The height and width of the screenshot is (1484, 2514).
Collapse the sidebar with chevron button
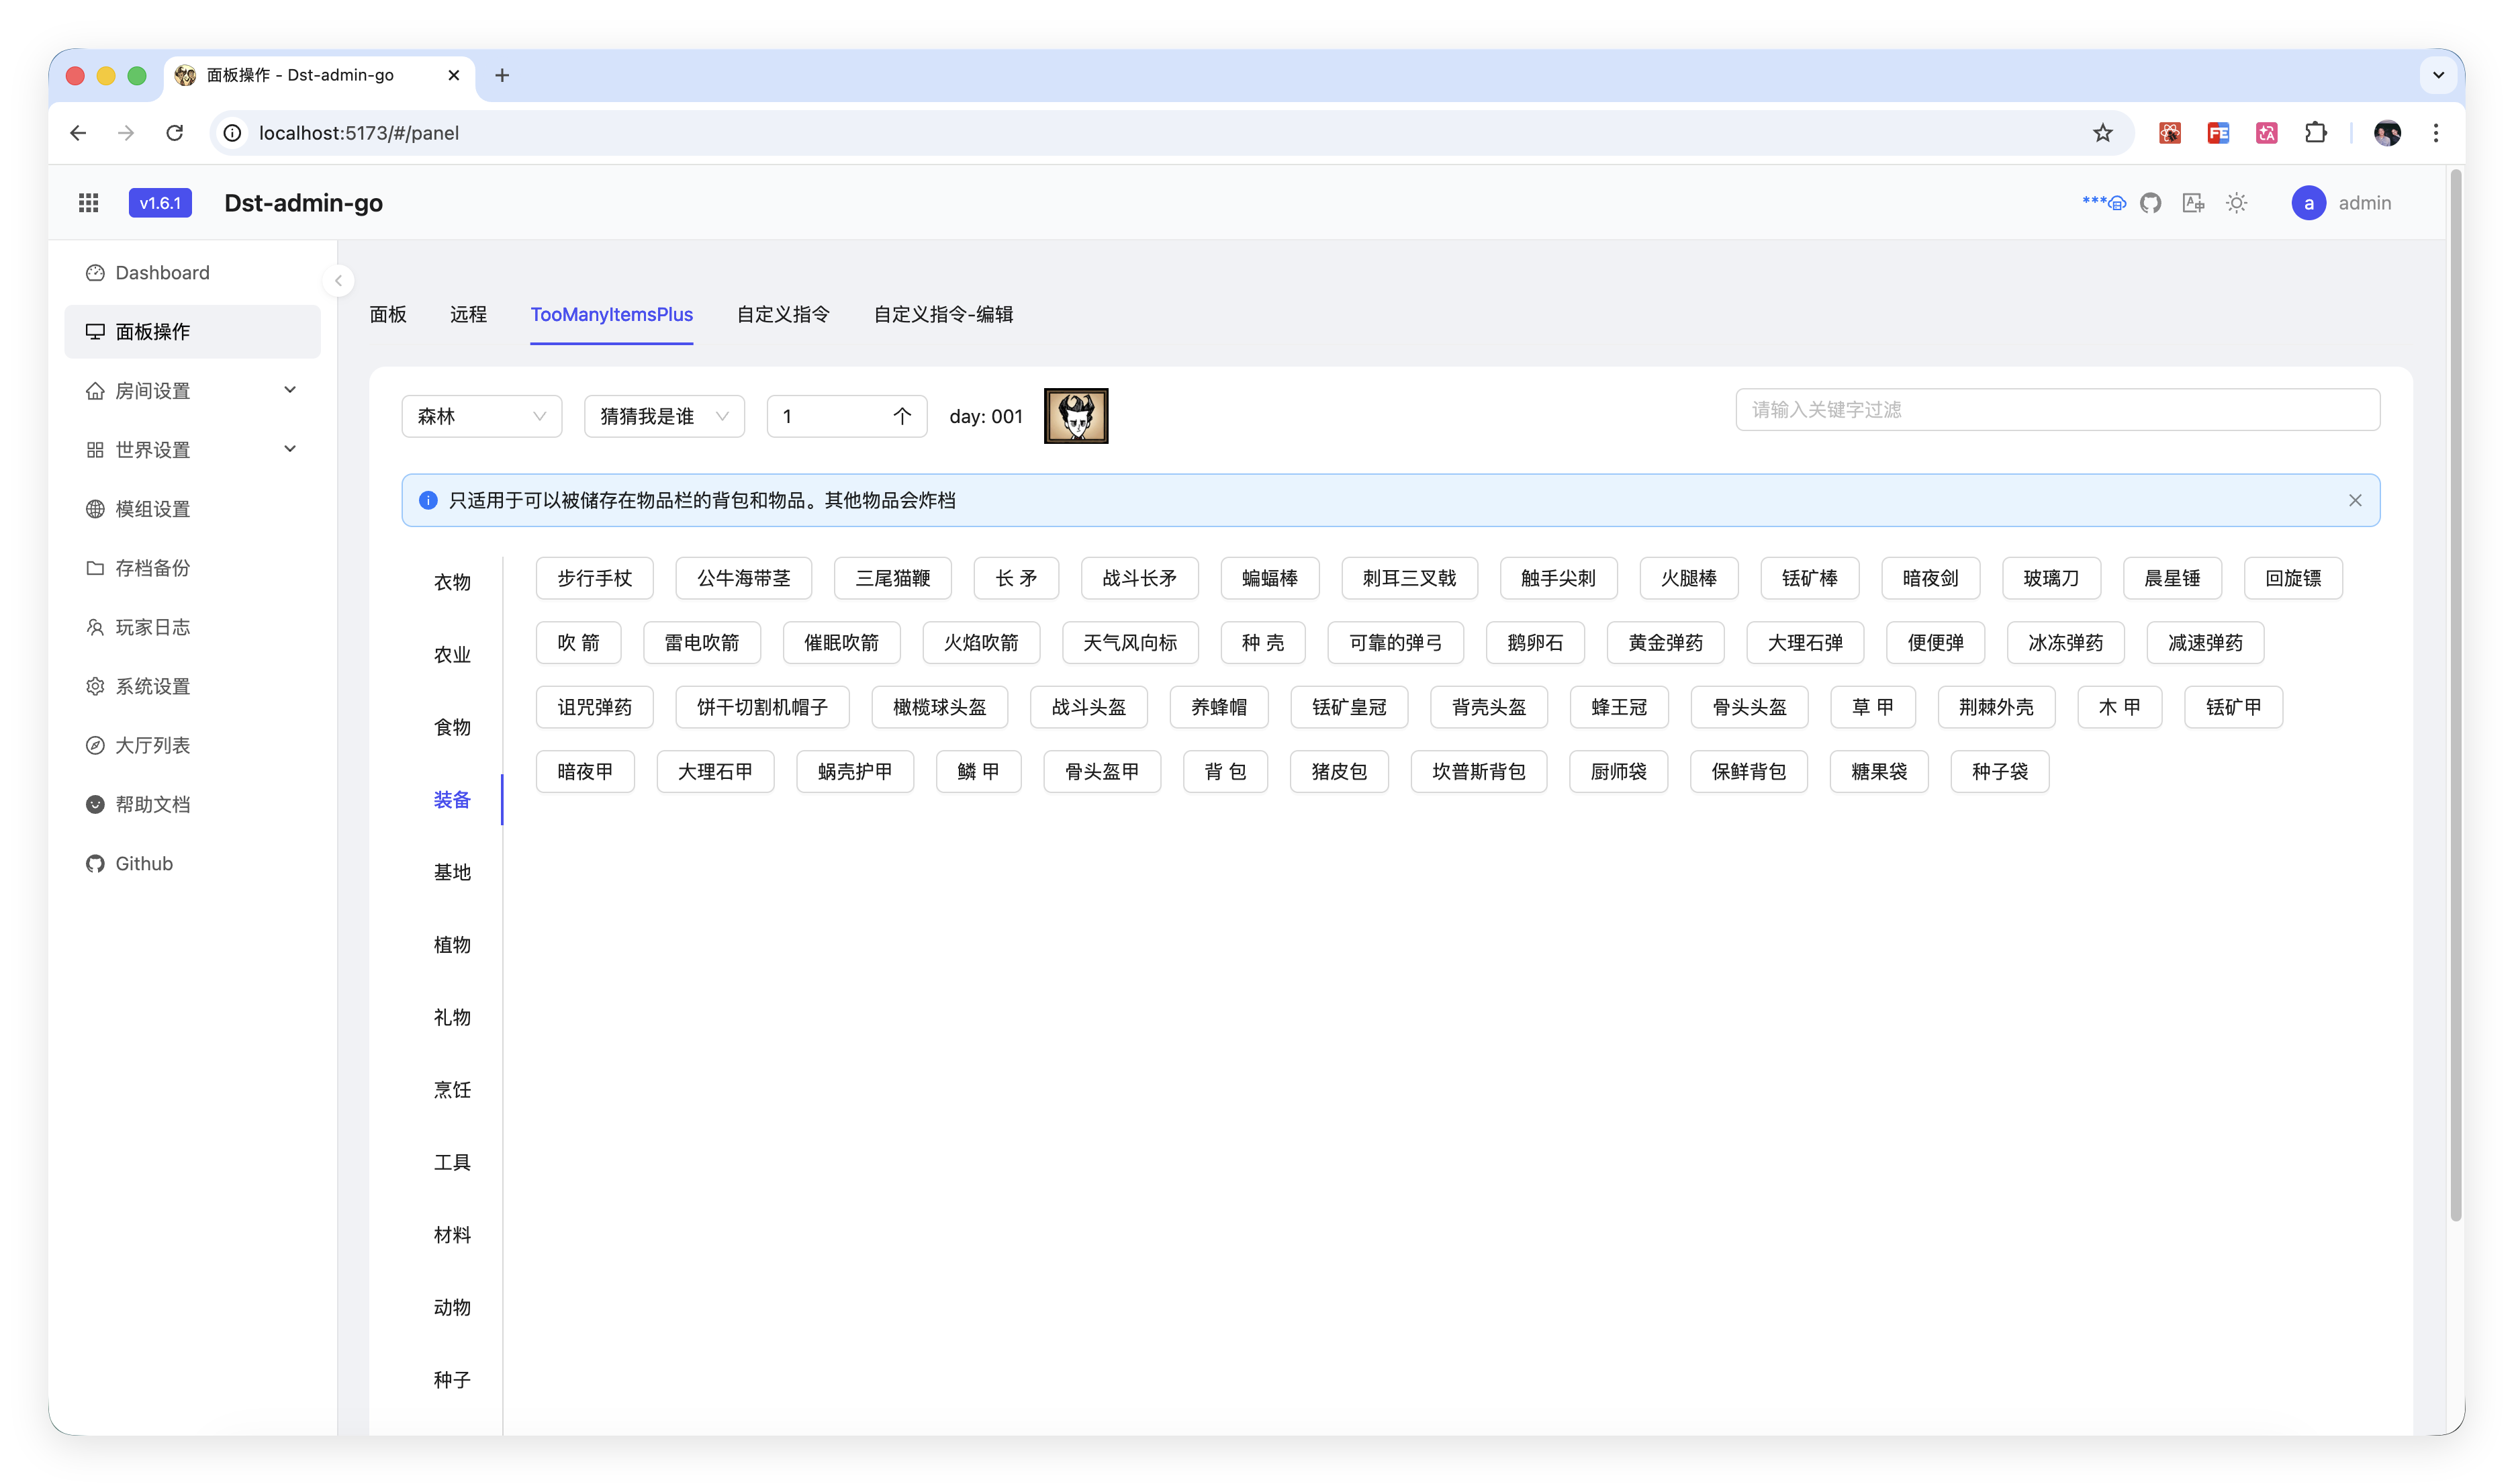click(x=338, y=281)
